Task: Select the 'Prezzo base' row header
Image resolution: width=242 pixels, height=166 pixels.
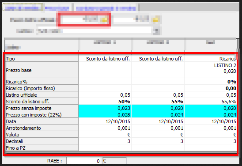Action: tap(42, 70)
